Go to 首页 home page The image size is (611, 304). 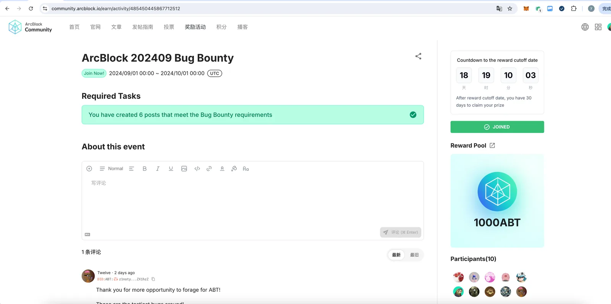[74, 27]
